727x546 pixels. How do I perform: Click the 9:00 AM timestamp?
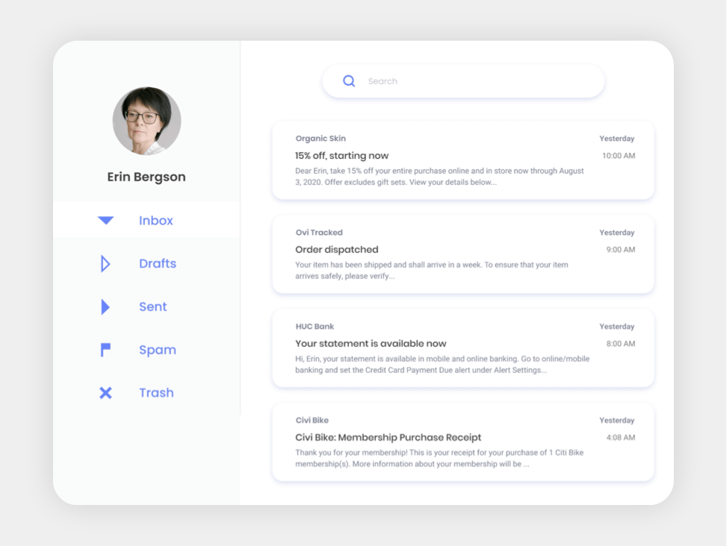621,250
